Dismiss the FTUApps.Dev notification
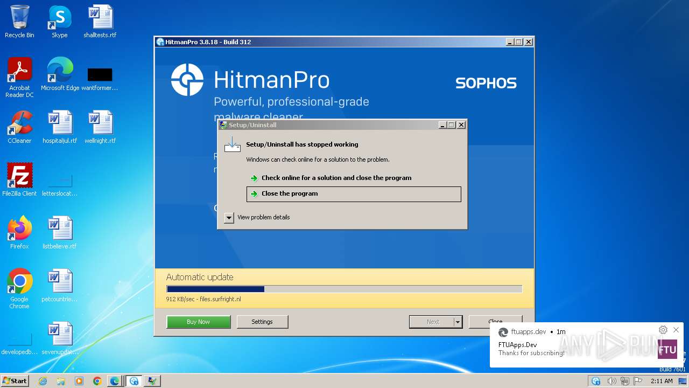This screenshot has width=689, height=388. [676, 330]
